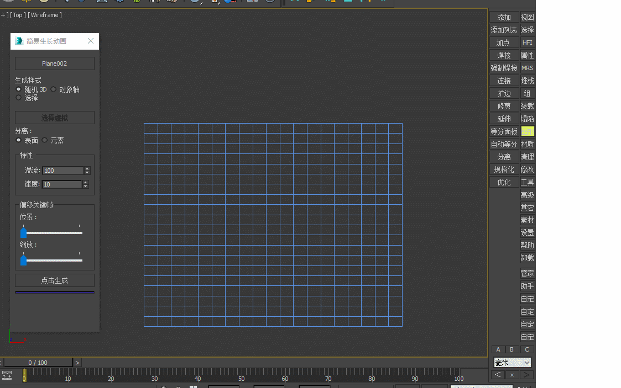Click the 湍流 value field
The image size is (621, 388).
pyautogui.click(x=63, y=171)
